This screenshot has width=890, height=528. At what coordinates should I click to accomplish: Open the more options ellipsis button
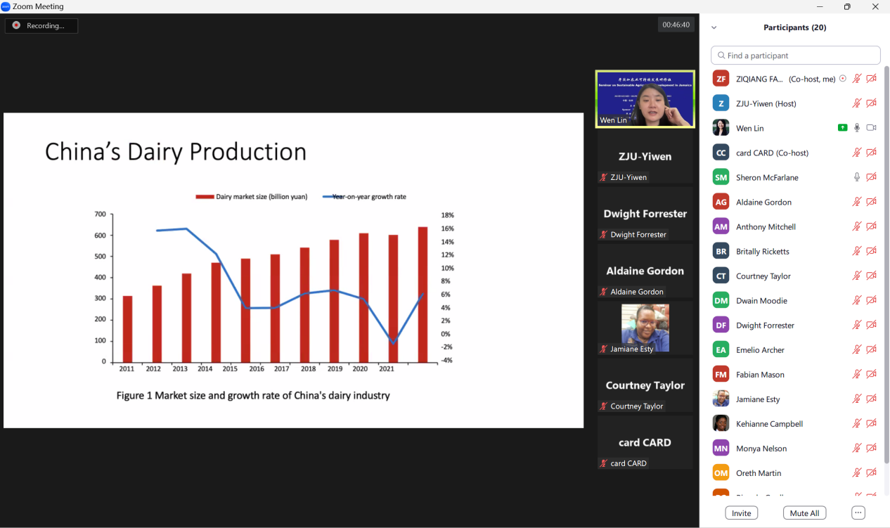(858, 513)
